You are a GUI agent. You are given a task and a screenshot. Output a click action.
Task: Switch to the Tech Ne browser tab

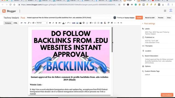101,1
